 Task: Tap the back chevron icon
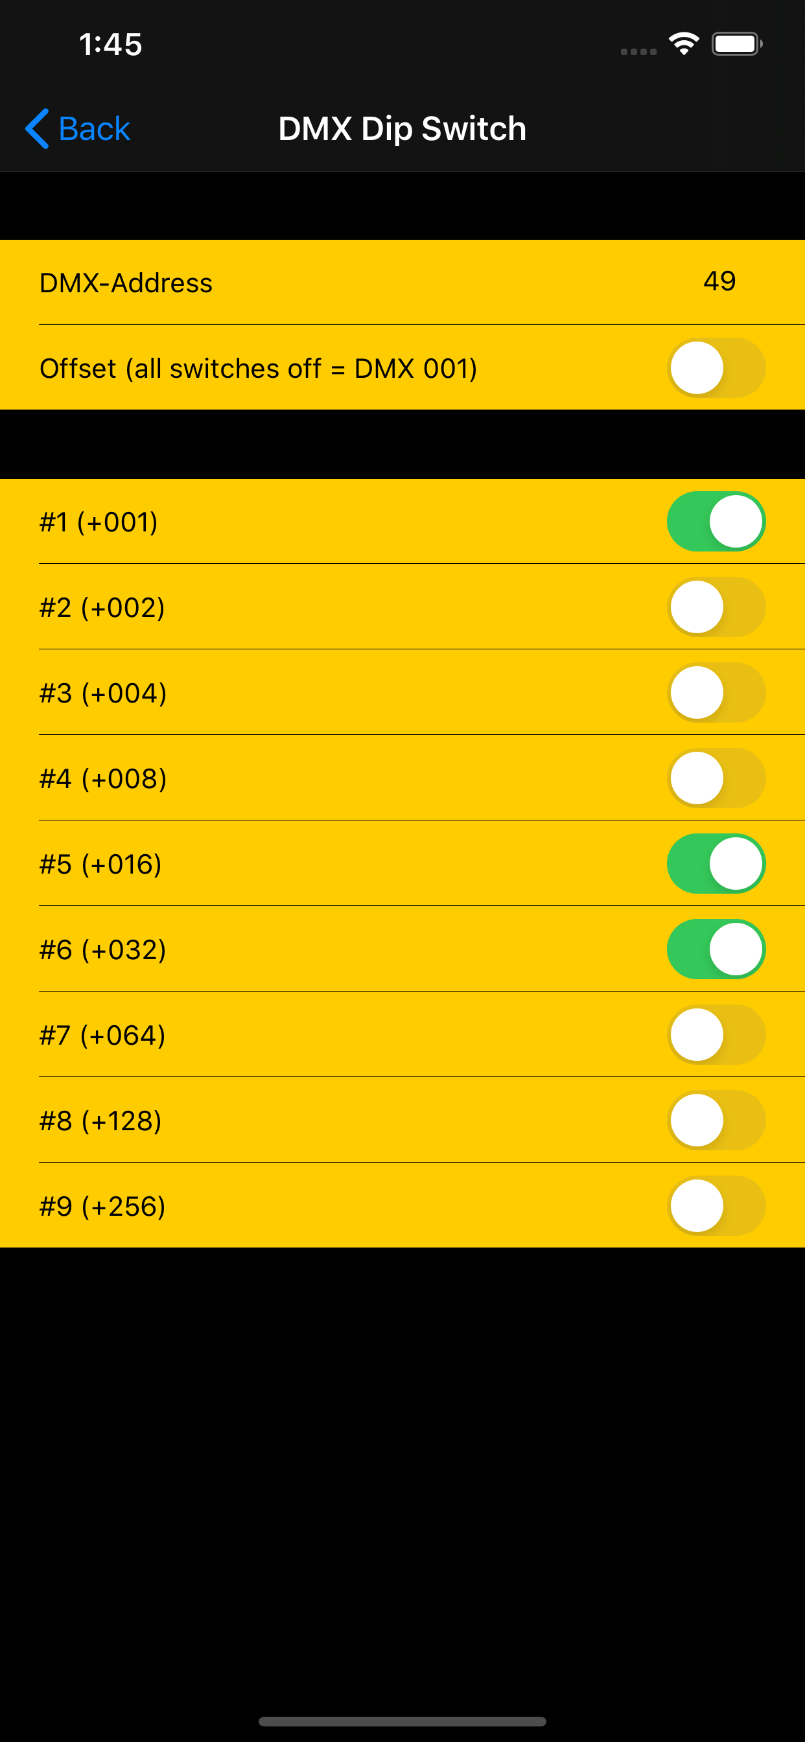click(x=37, y=128)
